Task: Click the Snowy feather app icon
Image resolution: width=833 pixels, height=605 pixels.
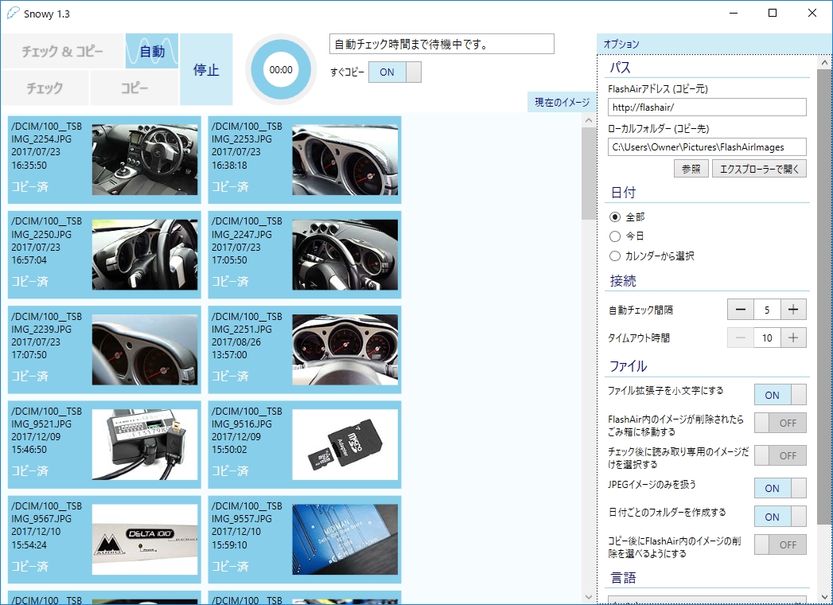Action: [14, 14]
